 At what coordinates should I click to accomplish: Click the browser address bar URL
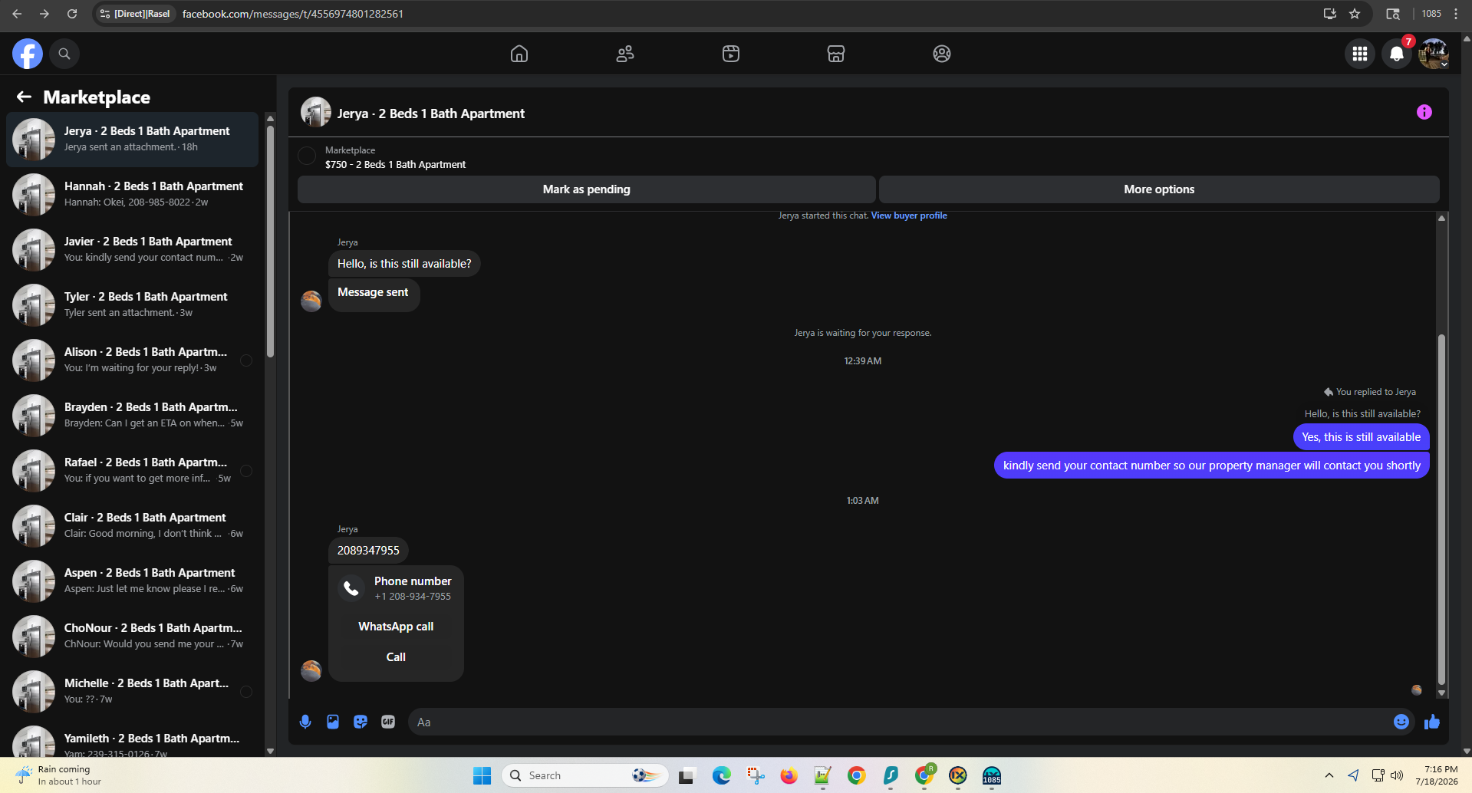click(x=293, y=14)
